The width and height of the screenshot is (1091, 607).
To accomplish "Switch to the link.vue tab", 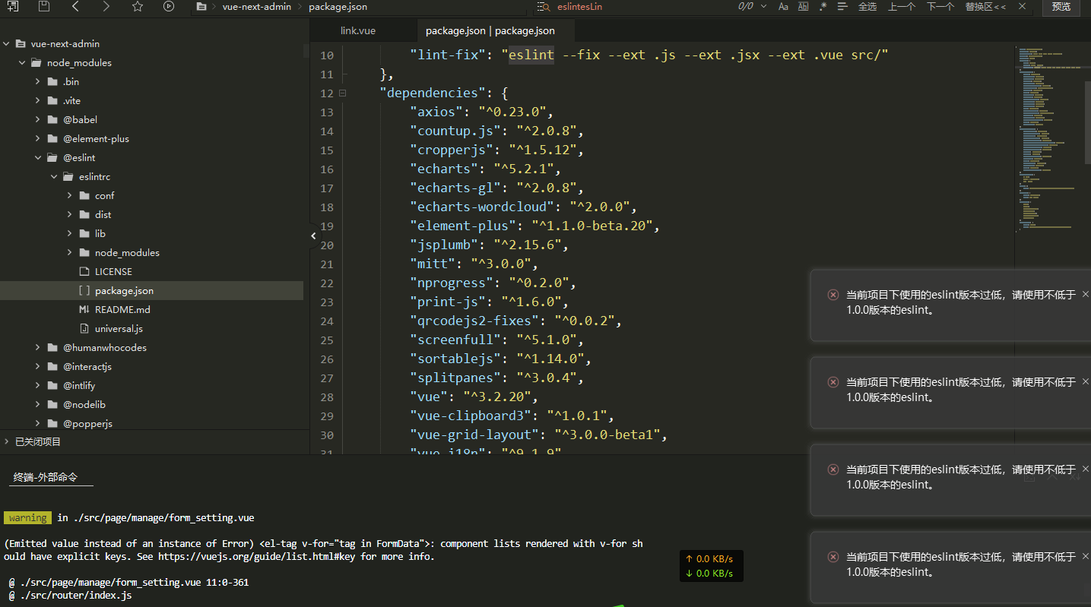I will tap(358, 30).
